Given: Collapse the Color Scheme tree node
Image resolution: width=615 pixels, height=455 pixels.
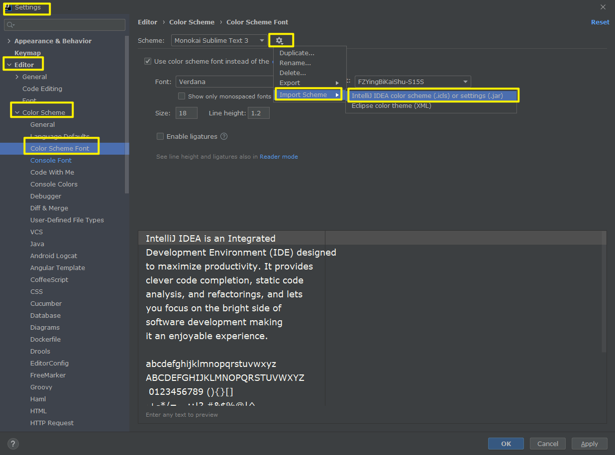Looking at the screenshot, I should [17, 112].
